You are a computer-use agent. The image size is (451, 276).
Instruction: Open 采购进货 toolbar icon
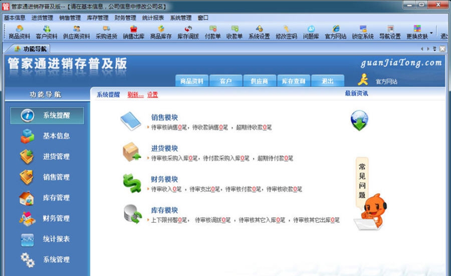point(106,32)
